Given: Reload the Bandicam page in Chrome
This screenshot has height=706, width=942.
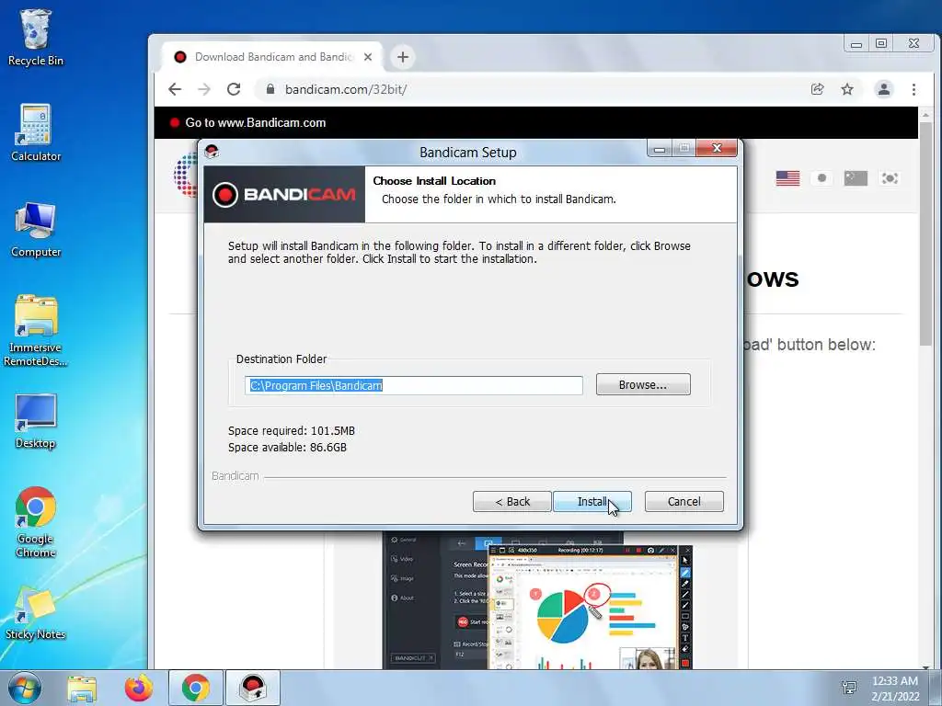Looking at the screenshot, I should 234,89.
